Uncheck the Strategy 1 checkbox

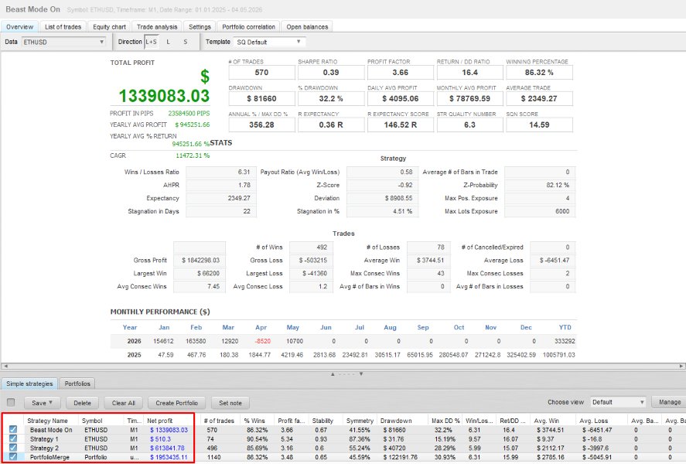[13, 438]
